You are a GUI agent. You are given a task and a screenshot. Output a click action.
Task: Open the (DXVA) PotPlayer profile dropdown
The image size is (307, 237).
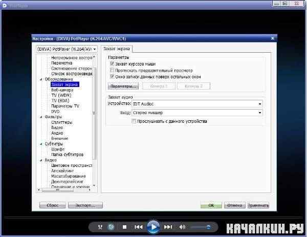pos(67,49)
